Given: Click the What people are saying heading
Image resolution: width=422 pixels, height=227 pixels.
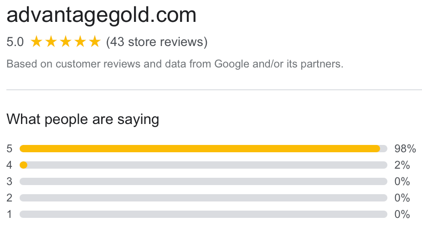Looking at the screenshot, I should click(x=83, y=119).
